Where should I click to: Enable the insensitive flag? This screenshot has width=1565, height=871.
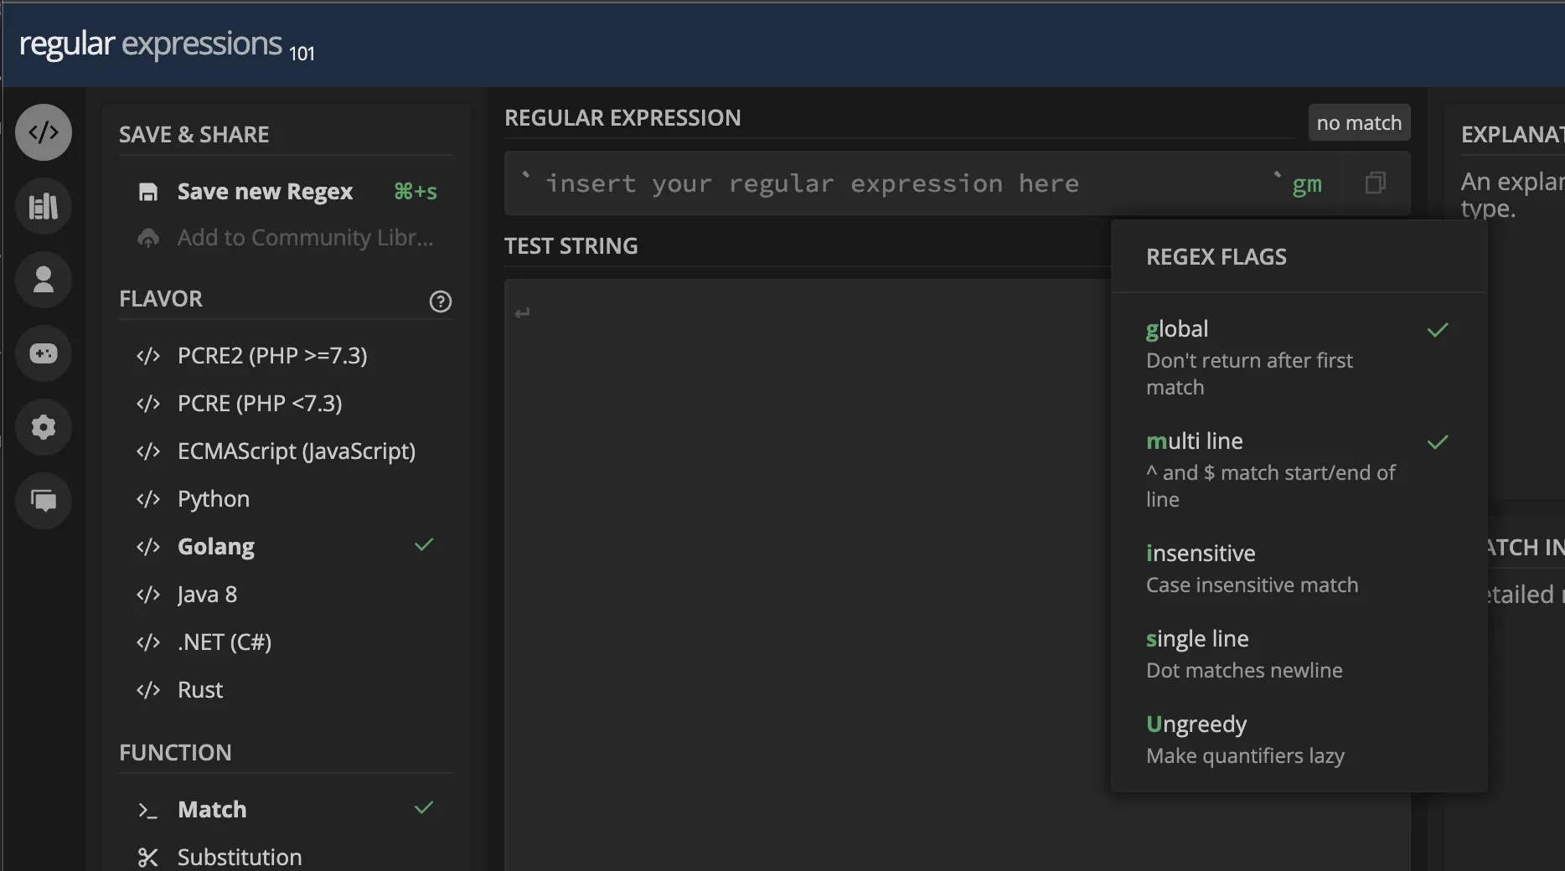[1299, 568]
